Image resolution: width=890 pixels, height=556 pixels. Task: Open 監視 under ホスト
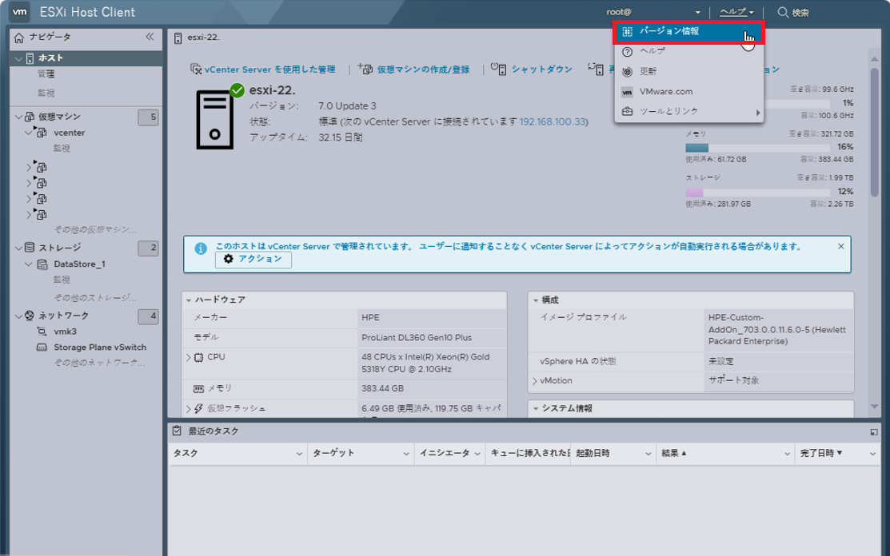(46, 93)
